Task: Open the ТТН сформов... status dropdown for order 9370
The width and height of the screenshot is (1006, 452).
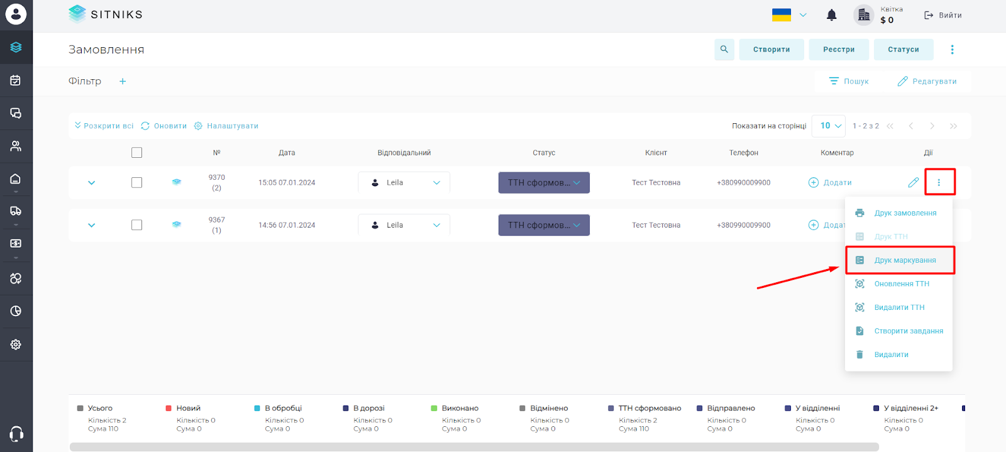Action: (x=544, y=182)
